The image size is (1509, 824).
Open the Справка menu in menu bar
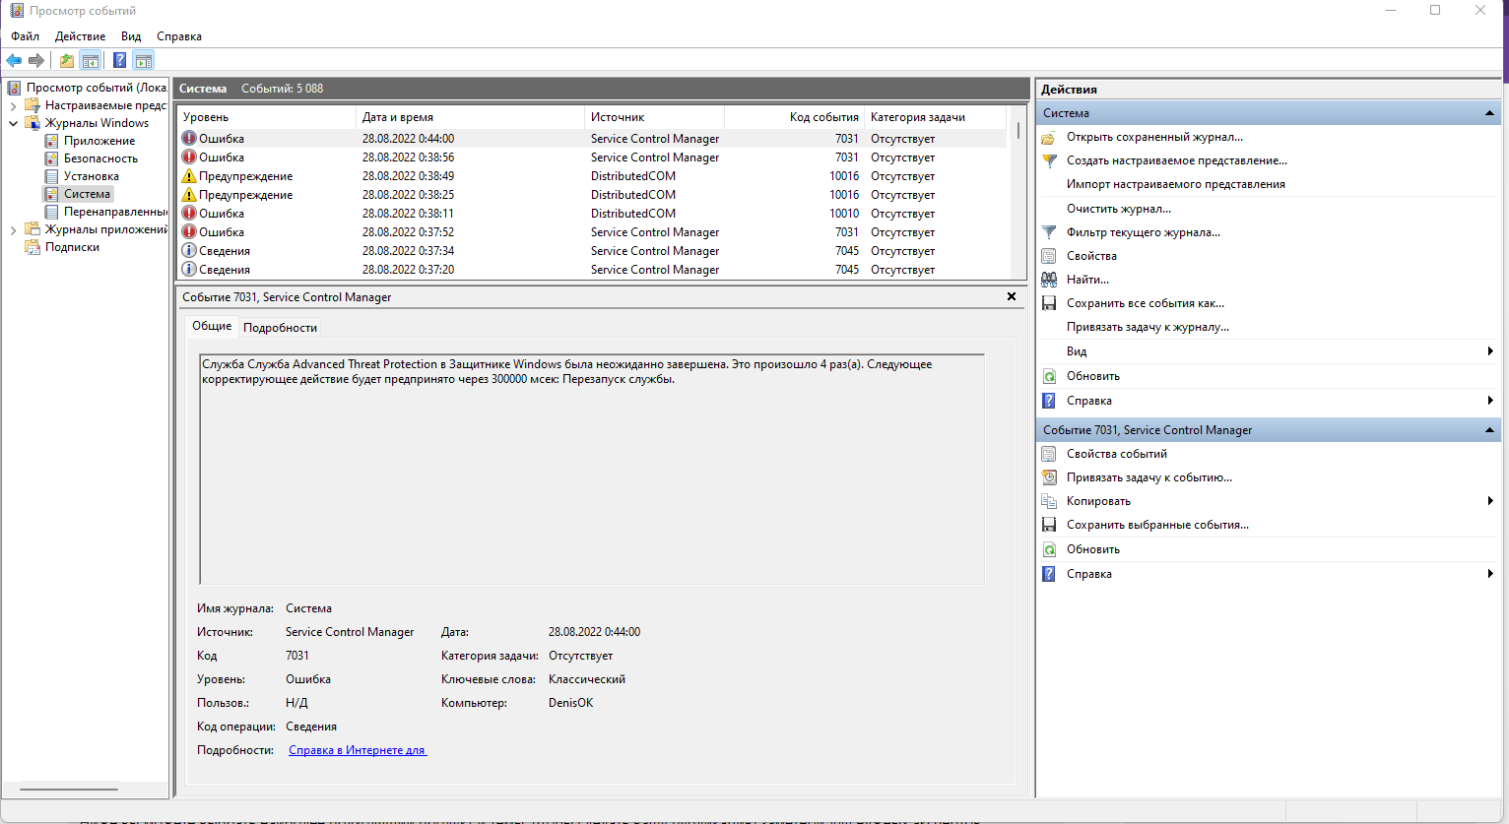click(179, 36)
